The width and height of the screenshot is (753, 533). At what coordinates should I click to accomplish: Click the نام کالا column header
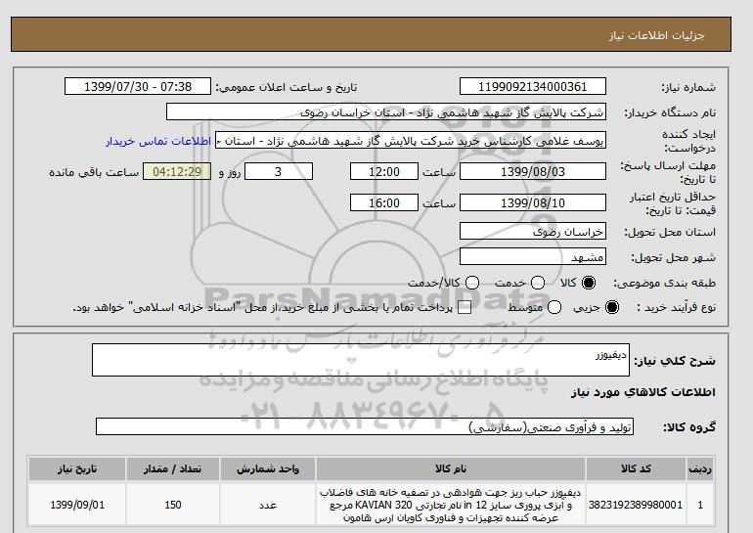[x=451, y=469]
